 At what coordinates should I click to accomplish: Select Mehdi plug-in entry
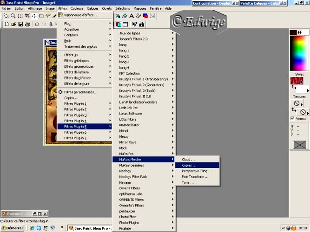pos(144,131)
